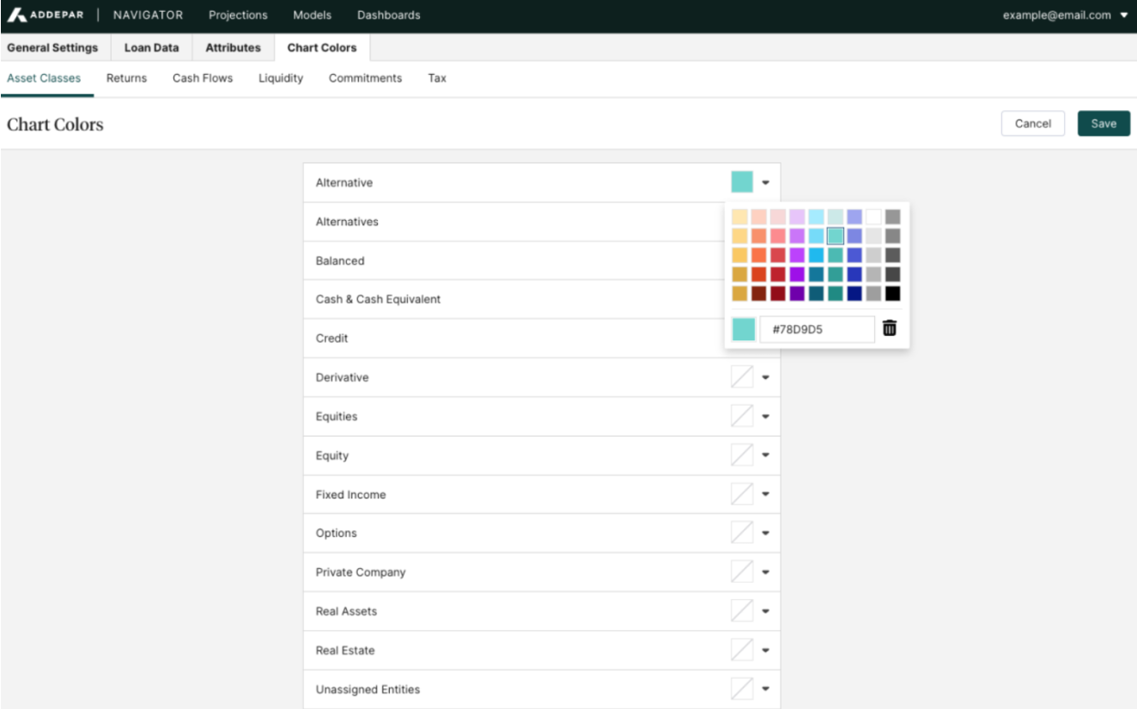This screenshot has height=709, width=1137.
Task: Go to Dashboards in top navigation
Action: click(x=388, y=15)
